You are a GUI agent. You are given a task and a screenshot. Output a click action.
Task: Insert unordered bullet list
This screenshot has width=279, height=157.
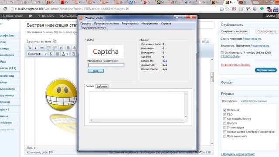point(49,48)
